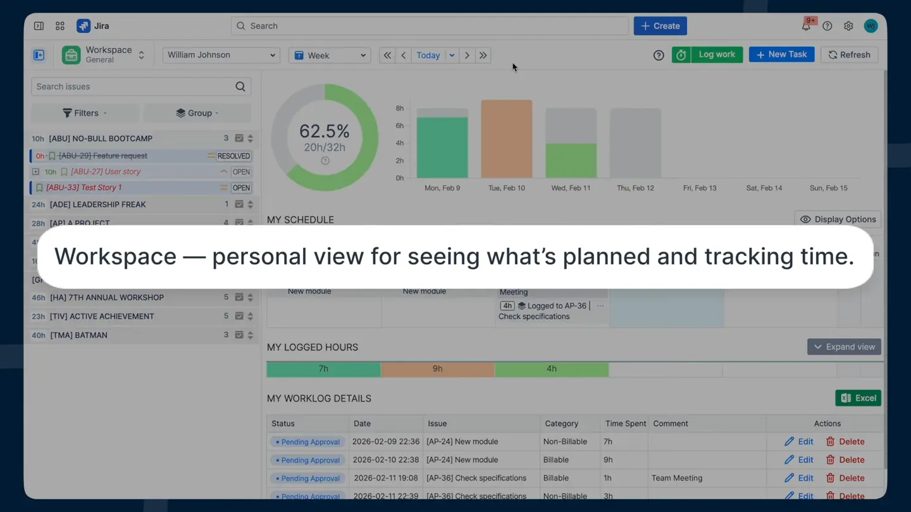Toggle the issue panel icon left of Workspace
Image resolution: width=911 pixels, height=512 pixels.
[39, 55]
